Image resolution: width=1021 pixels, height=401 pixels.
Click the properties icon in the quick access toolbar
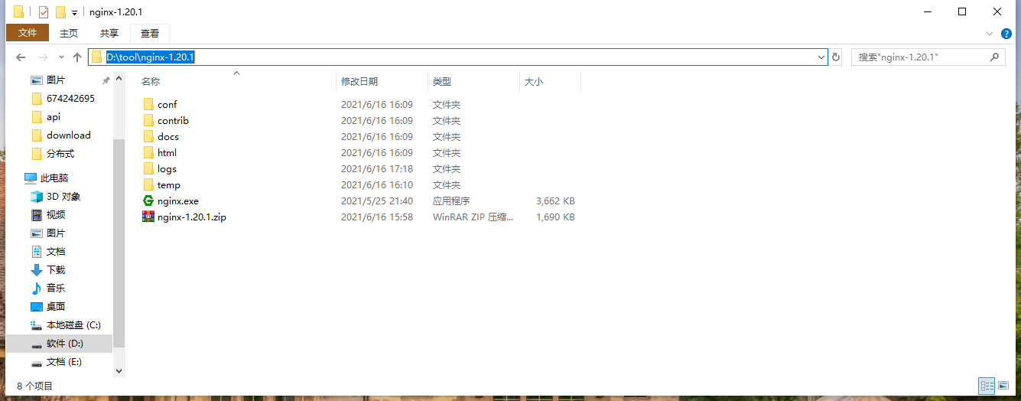pos(44,12)
